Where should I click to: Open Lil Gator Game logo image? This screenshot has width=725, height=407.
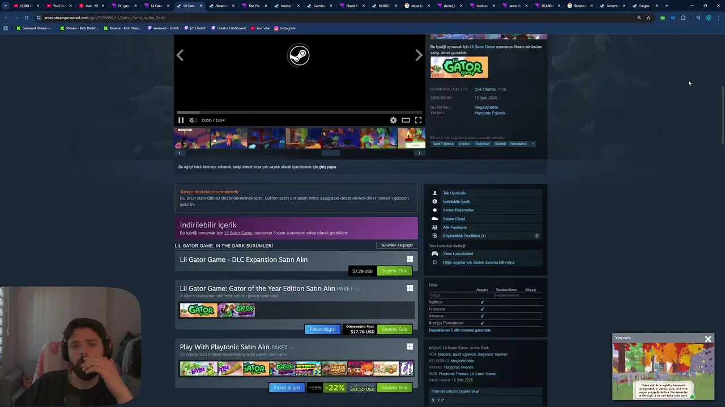(x=459, y=67)
